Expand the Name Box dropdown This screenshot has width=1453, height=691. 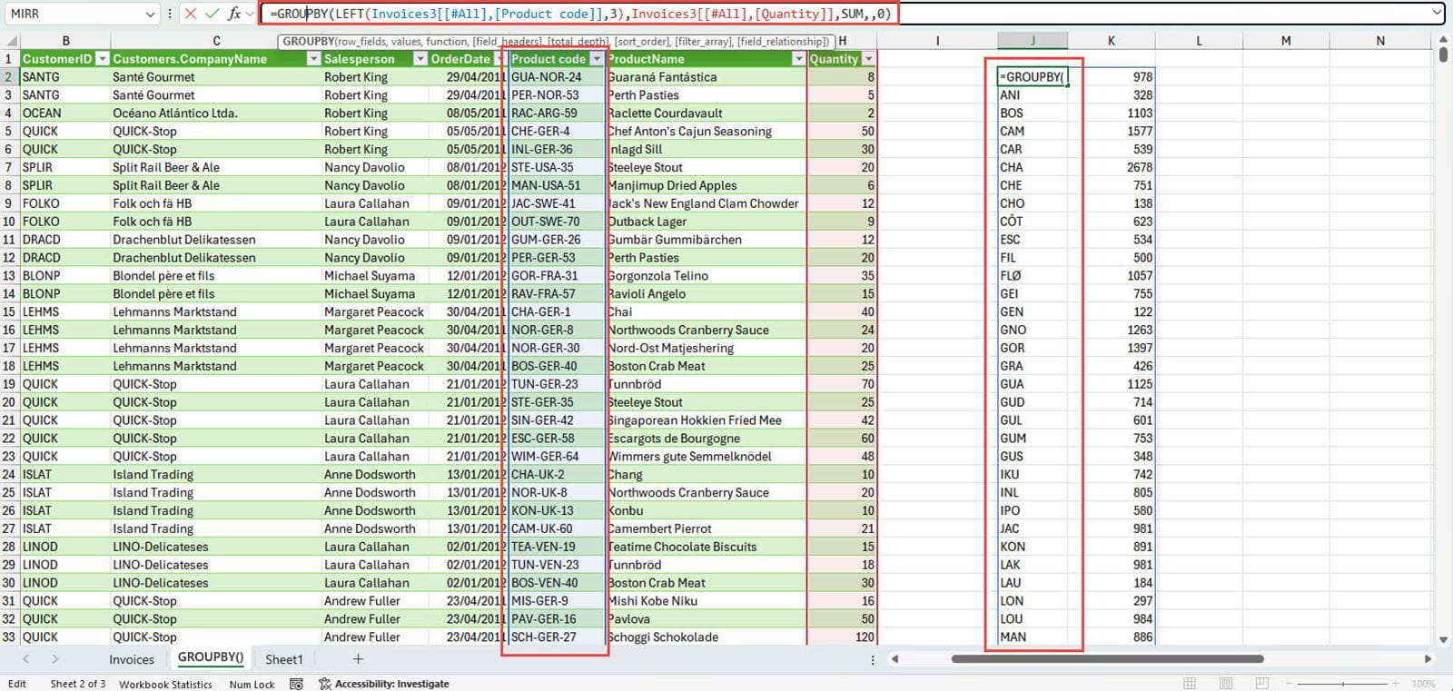(150, 14)
